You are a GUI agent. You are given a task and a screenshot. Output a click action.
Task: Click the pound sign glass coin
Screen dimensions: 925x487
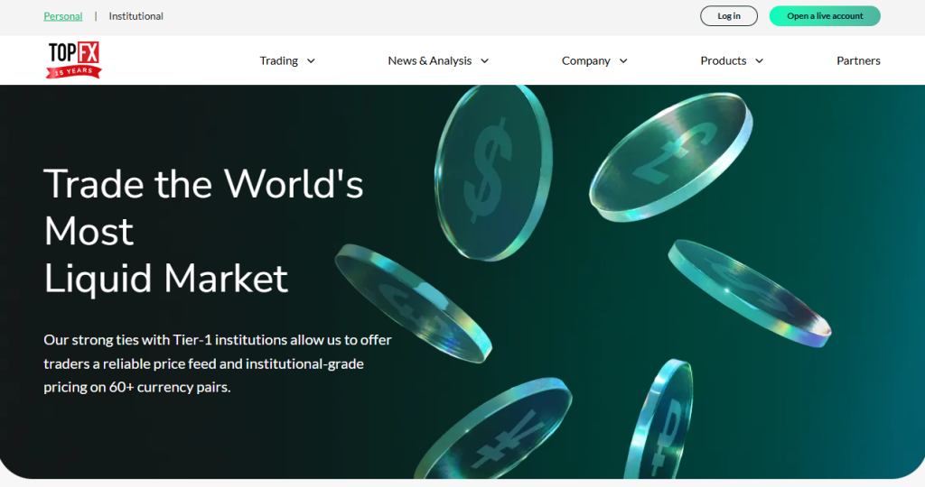pyautogui.click(x=669, y=156)
